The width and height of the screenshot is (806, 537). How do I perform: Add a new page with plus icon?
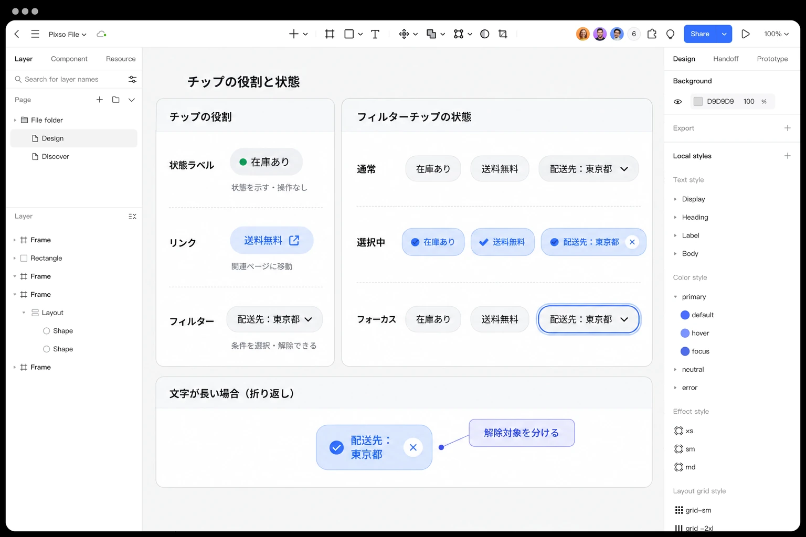100,100
